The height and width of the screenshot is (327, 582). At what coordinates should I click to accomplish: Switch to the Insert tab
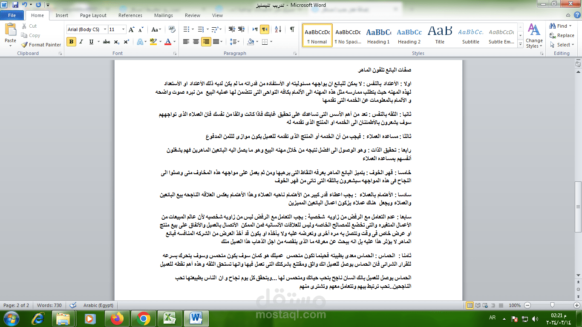(x=62, y=15)
